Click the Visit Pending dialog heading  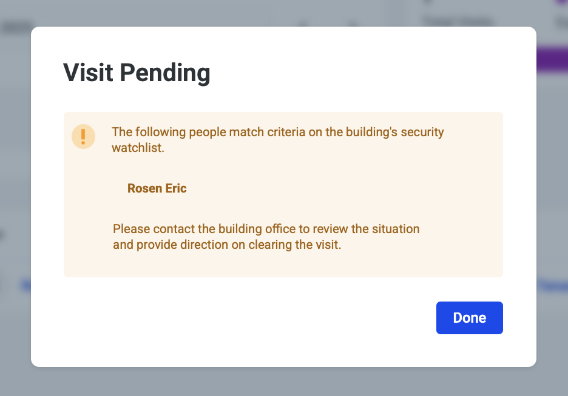(137, 73)
